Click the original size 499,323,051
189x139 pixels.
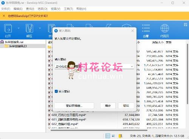pos(155,124)
